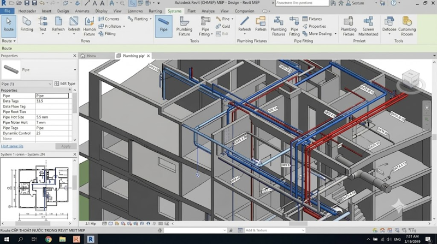Click the Refesh icon in Plumbing Fixtures panel
The image size is (437, 244).
pos(261,21)
